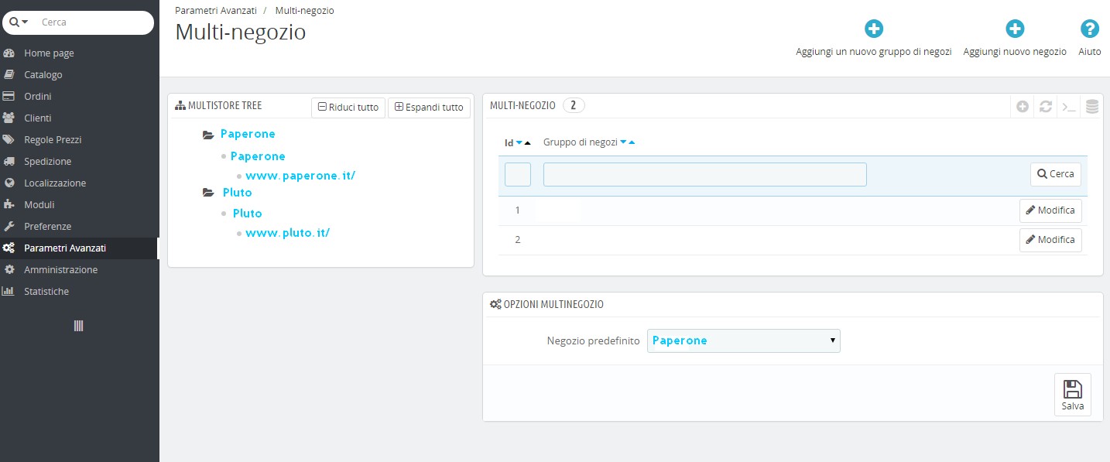Image resolution: width=1110 pixels, height=462 pixels.
Task: Click the Ordini credit card icon
Action: coord(9,97)
